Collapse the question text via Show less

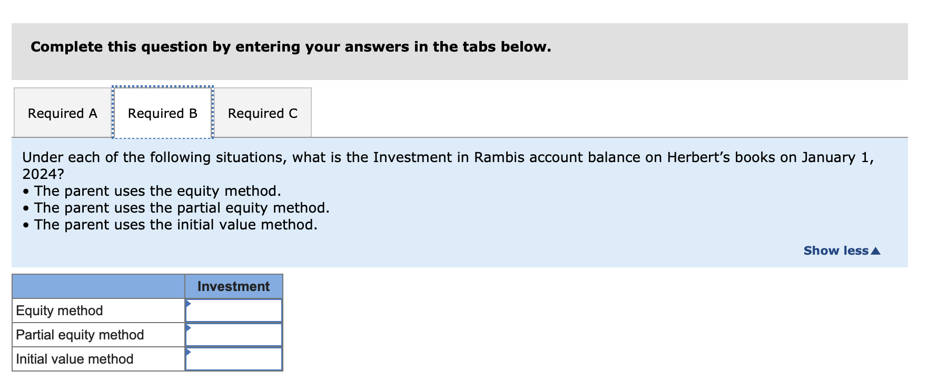click(836, 250)
